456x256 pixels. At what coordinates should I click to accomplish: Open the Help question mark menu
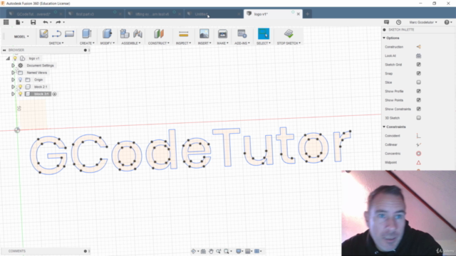(x=447, y=22)
